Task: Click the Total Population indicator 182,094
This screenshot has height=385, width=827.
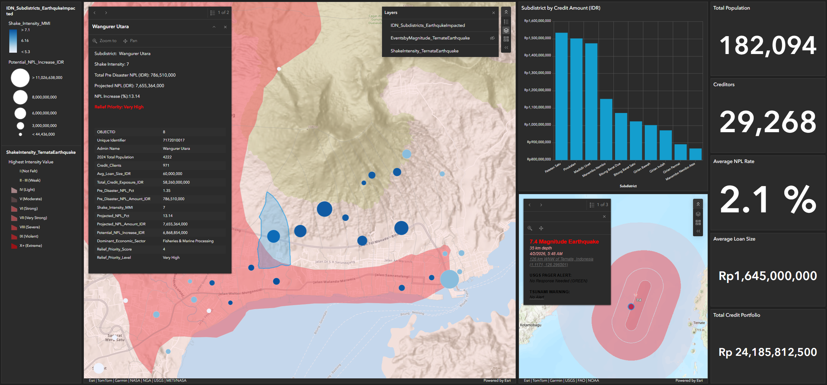Action: pos(768,46)
